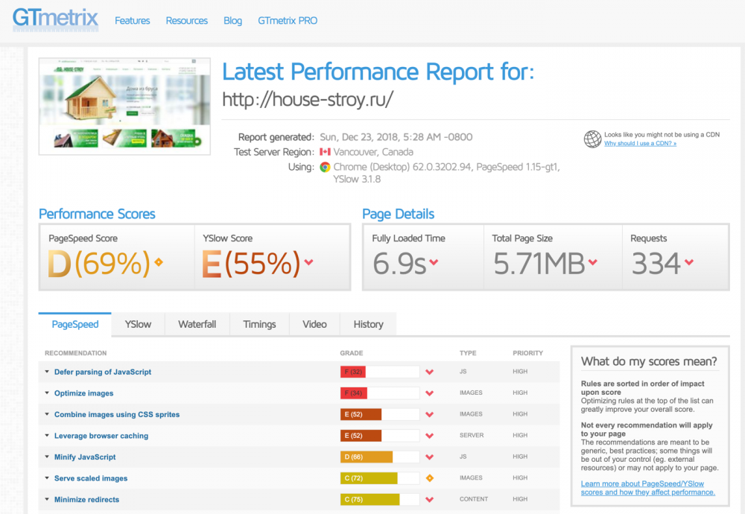Expand the Serve scaled images triangle
Image resolution: width=745 pixels, height=514 pixels.
[x=47, y=478]
